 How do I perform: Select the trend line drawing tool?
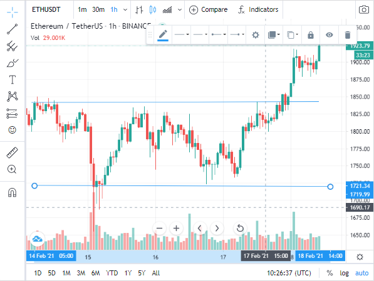click(12, 29)
